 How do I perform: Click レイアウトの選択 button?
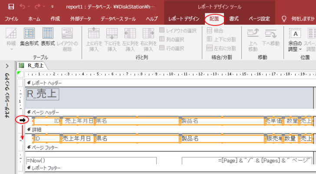[x=178, y=30]
